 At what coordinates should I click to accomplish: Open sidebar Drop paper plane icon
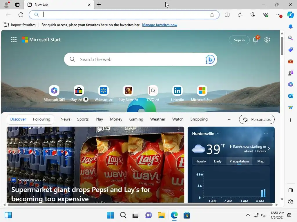(x=291, y=108)
